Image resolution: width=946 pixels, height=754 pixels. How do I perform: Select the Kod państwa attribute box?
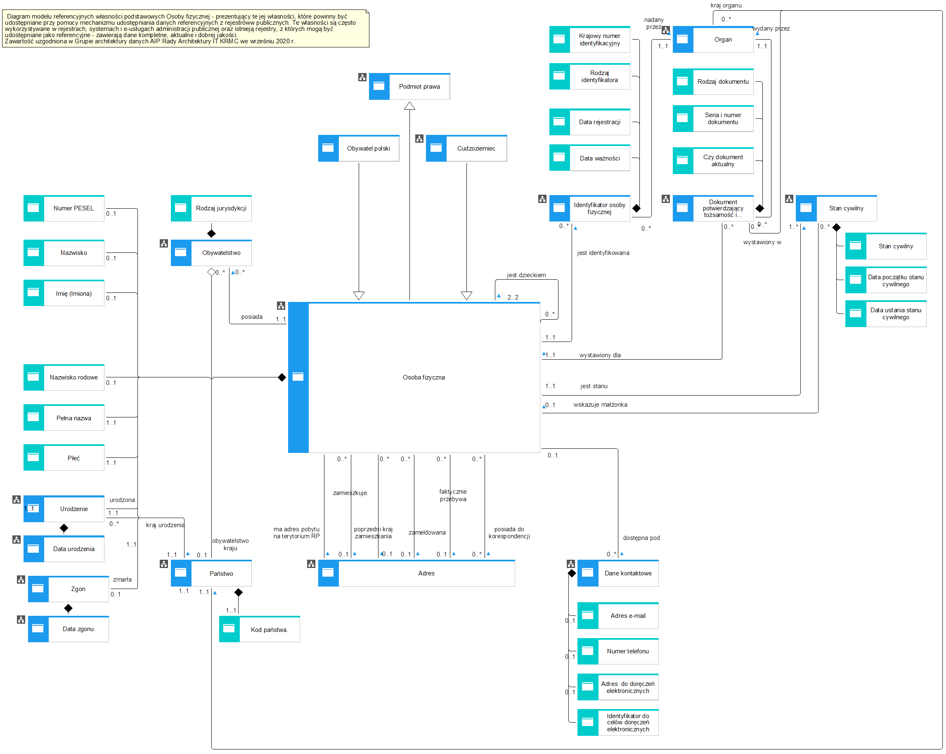(x=269, y=629)
